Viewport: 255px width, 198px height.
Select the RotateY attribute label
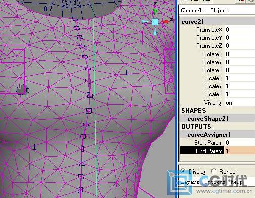pos(213,62)
